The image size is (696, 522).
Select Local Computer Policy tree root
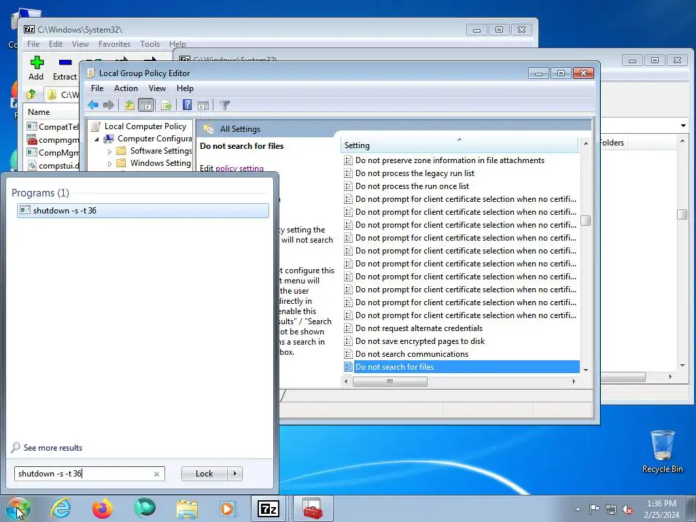click(145, 126)
